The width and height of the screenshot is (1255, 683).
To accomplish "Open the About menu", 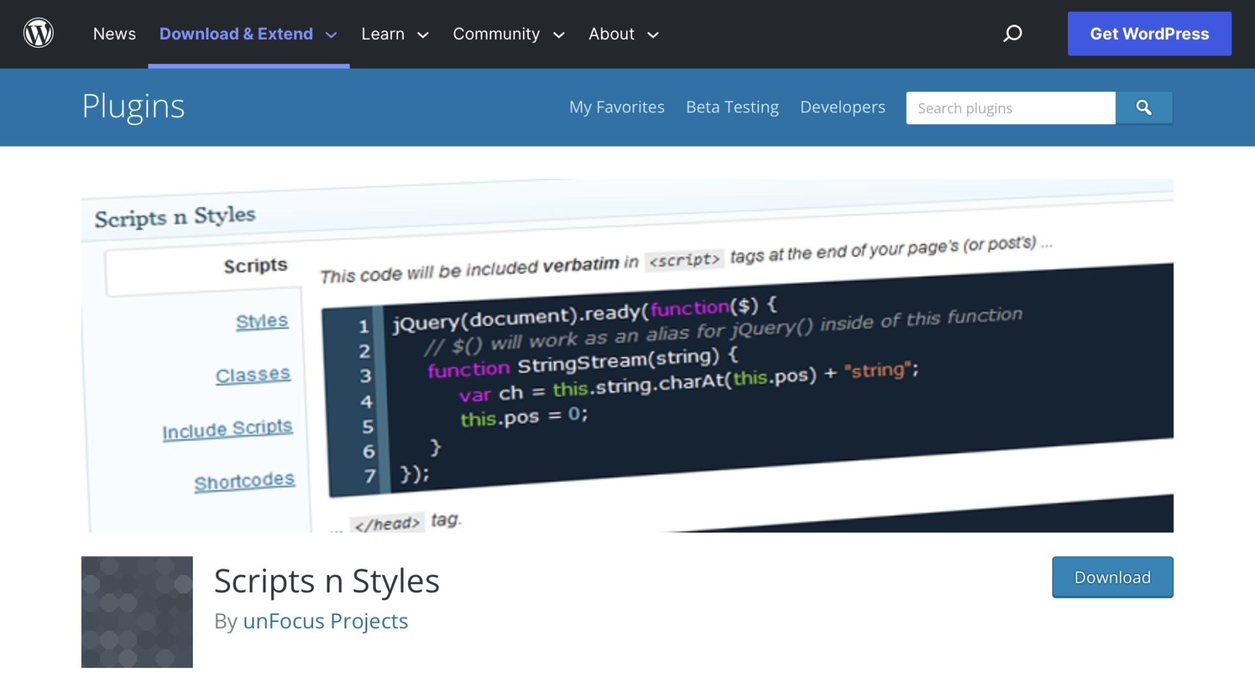I will [x=611, y=34].
